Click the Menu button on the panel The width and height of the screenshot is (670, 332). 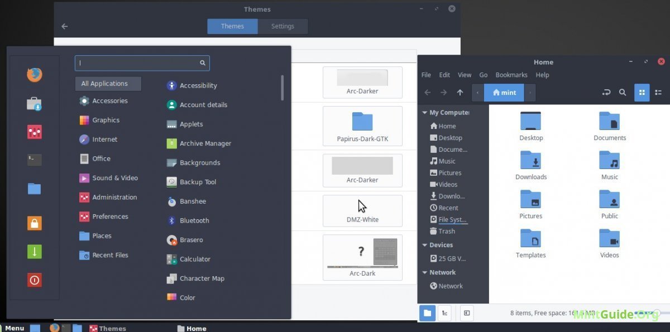coord(12,328)
